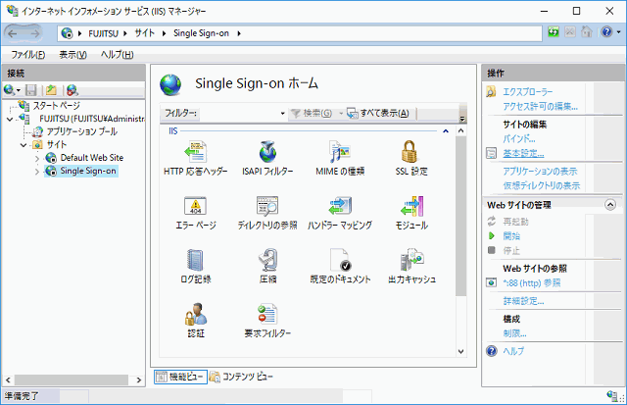Image resolution: width=627 pixels, height=405 pixels.
Task: Click the connections horizontal scrollbar right arrow
Action: tap(139, 380)
